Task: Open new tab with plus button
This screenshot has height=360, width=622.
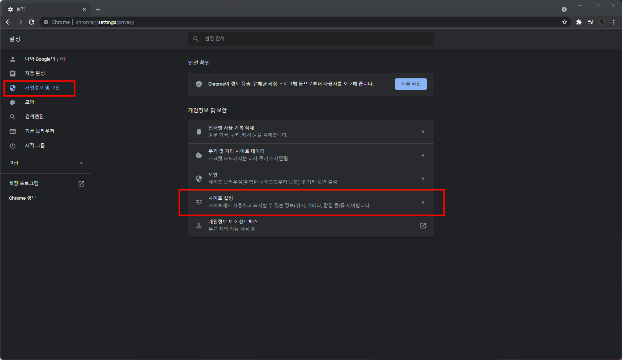Action: (x=98, y=9)
